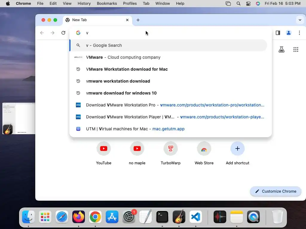Open the Edit menu
Viewport: 306px width, 229px height.
(53, 3)
